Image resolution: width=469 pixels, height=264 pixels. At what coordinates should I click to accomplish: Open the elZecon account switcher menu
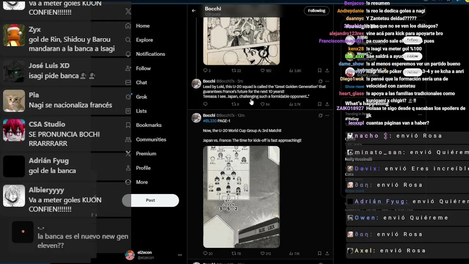pos(180,255)
